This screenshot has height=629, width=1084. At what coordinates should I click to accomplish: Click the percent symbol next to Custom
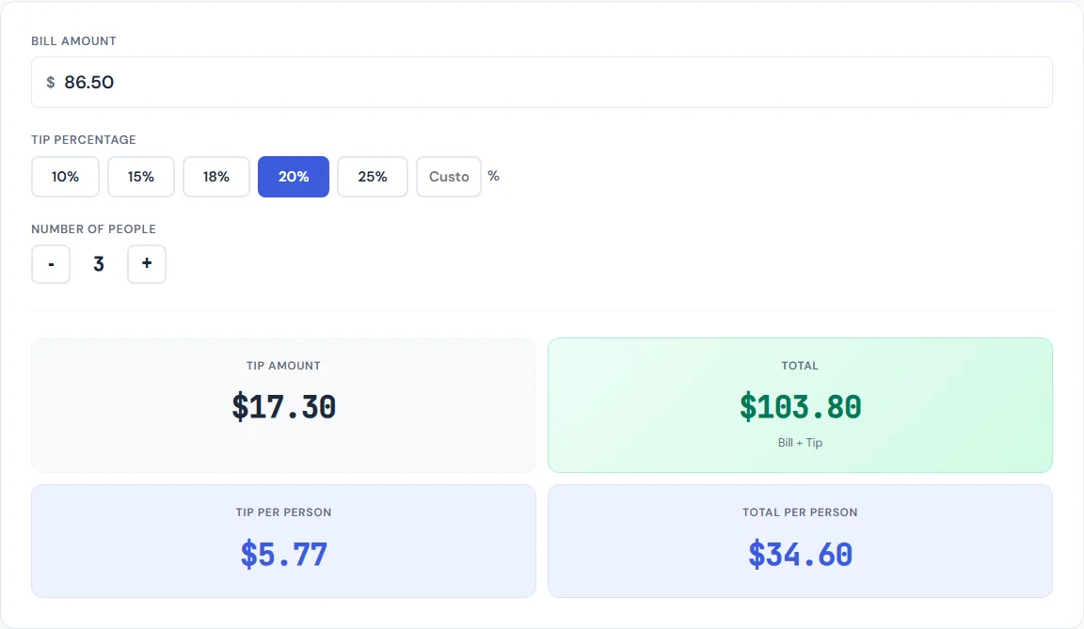[493, 177]
